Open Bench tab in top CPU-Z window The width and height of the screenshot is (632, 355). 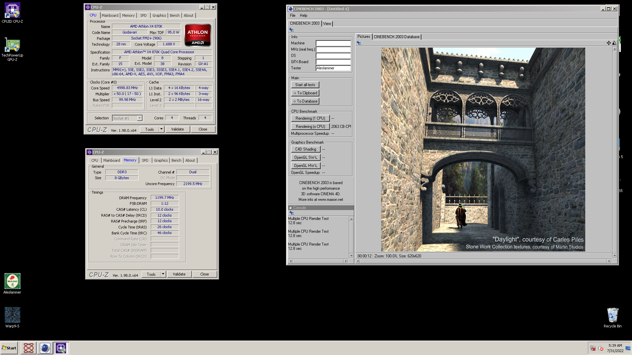point(175,15)
